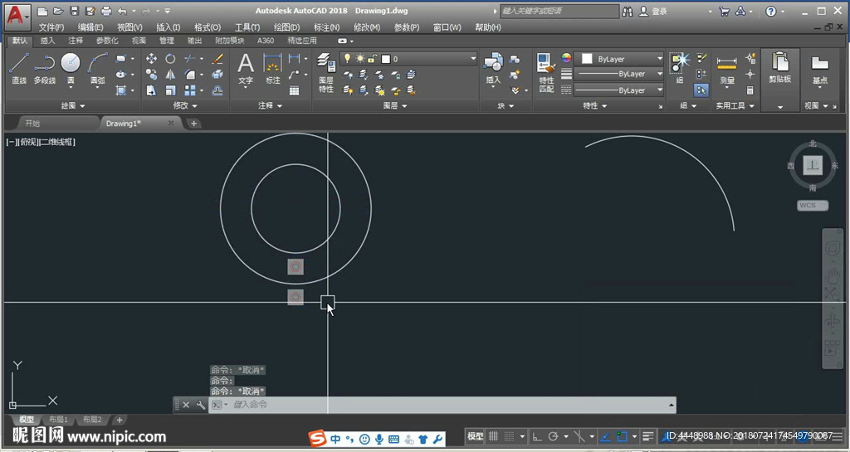The width and height of the screenshot is (850, 452).
Task: Toggle group selection on/off button
Action: coord(701,90)
